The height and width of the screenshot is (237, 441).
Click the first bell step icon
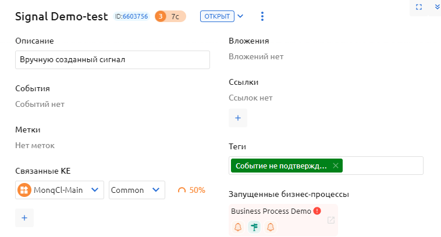coord(238,227)
